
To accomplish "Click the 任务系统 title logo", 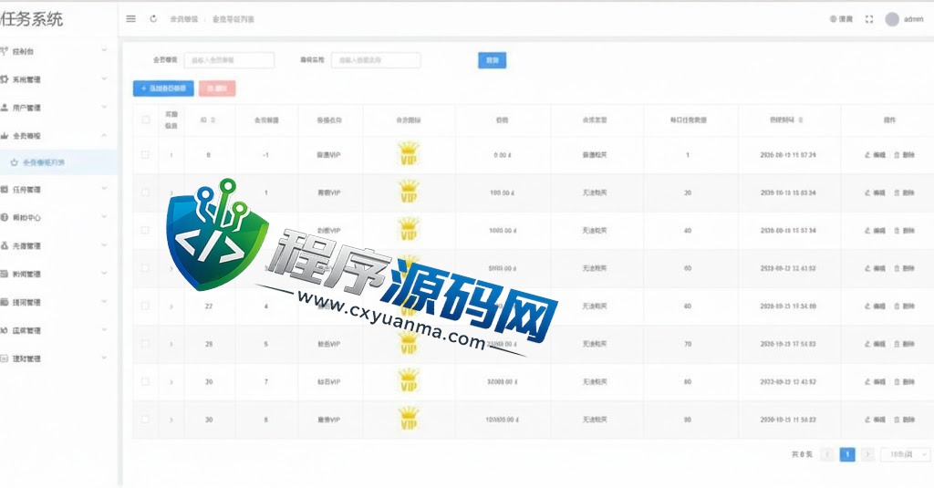I will (32, 19).
